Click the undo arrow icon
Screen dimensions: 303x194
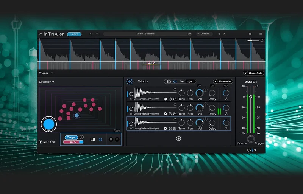(91, 34)
